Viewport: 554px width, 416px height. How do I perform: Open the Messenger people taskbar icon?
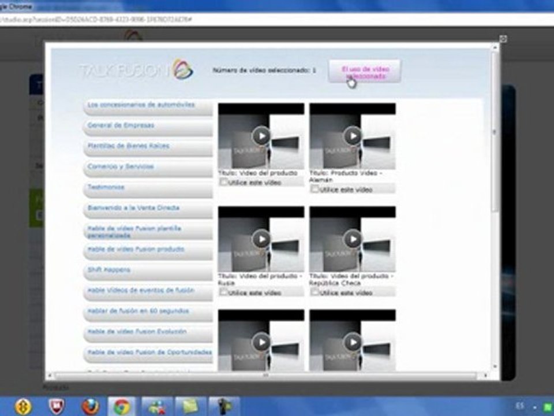[x=156, y=407]
